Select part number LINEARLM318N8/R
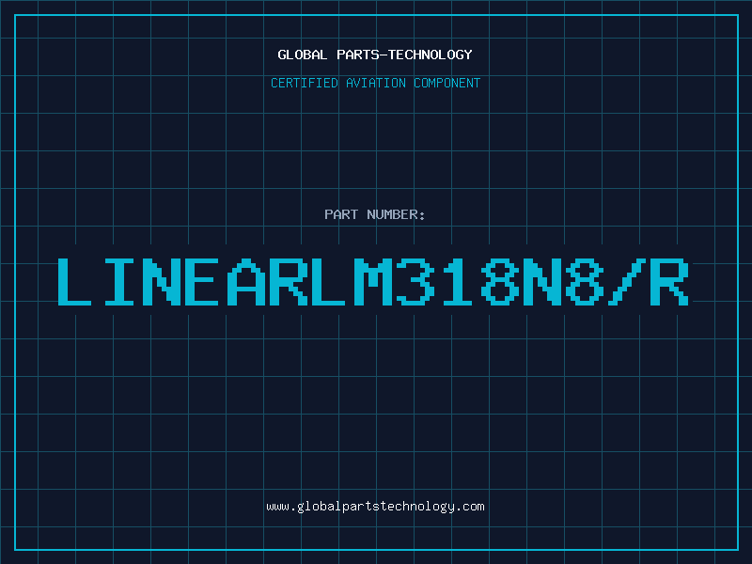This screenshot has height=564, width=752. [373, 282]
